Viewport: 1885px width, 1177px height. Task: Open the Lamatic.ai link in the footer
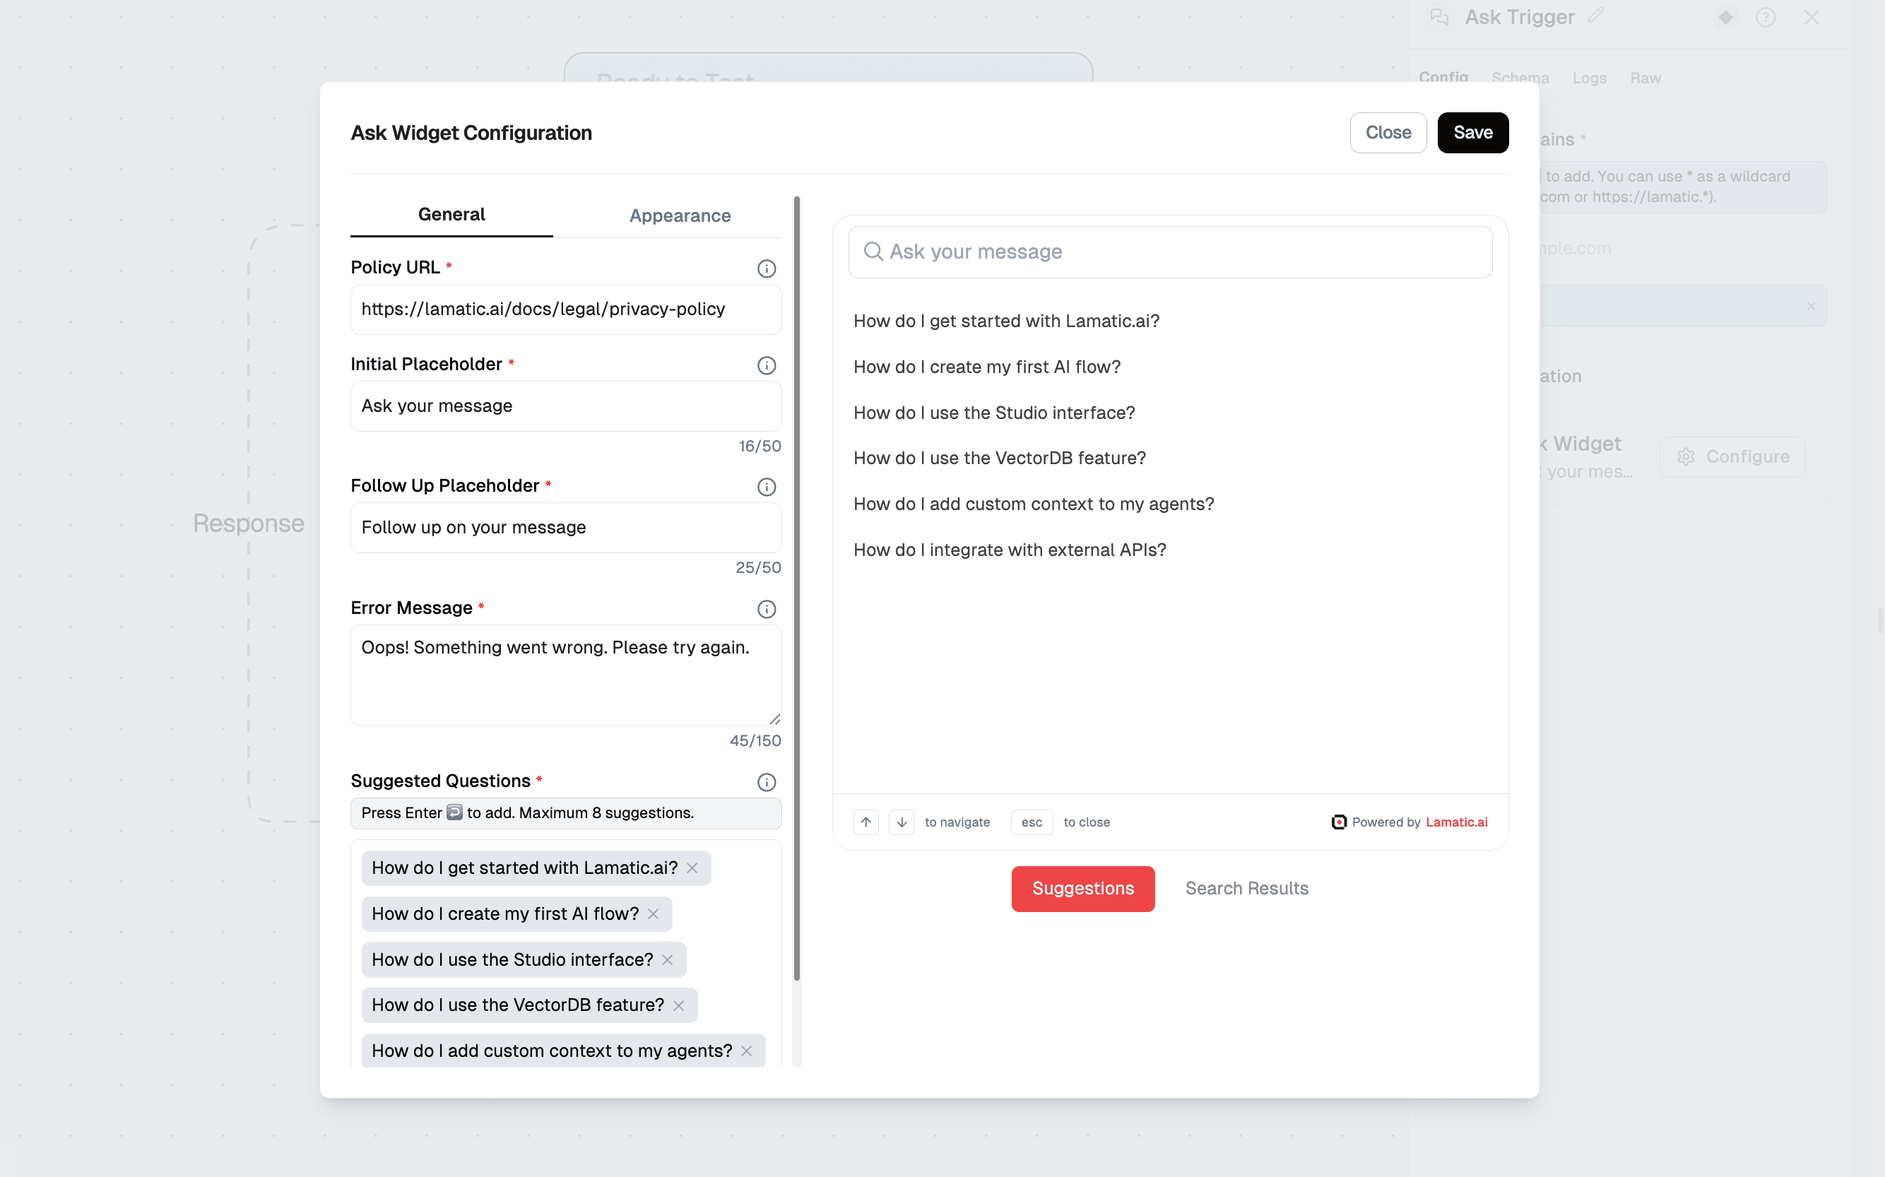click(x=1456, y=822)
